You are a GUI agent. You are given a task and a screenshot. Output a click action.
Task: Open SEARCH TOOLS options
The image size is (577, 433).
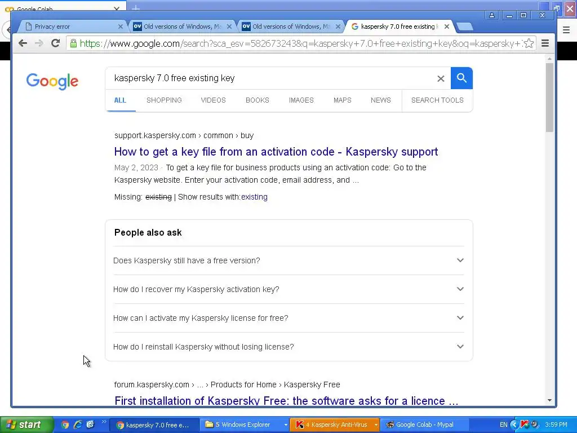(x=437, y=100)
